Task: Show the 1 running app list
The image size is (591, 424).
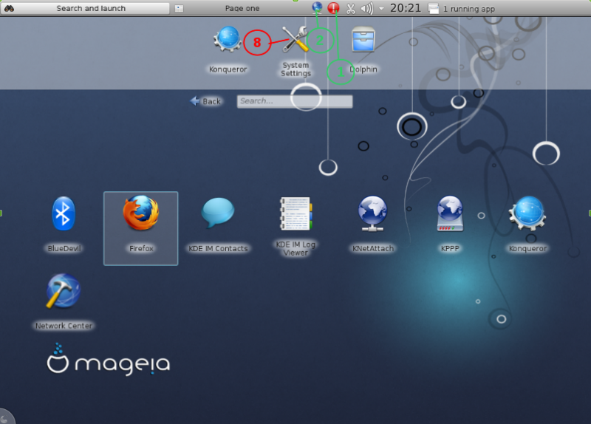Action: point(462,8)
